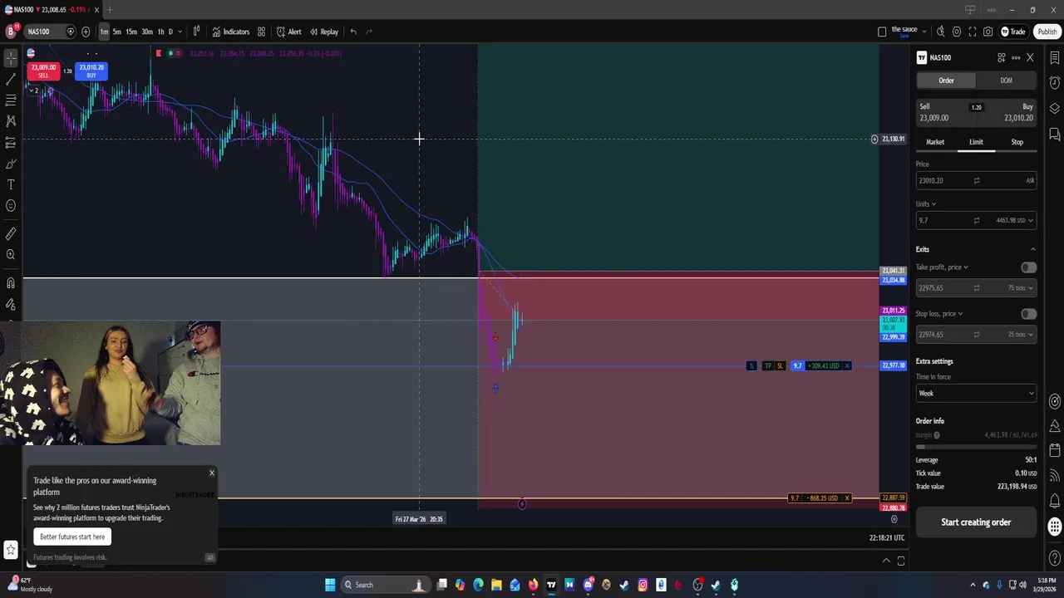Open the emoji icons tool

(11, 205)
